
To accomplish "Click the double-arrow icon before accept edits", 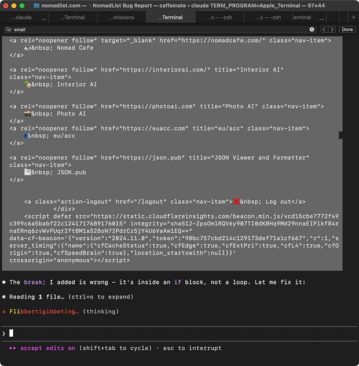I will tap(13, 348).
